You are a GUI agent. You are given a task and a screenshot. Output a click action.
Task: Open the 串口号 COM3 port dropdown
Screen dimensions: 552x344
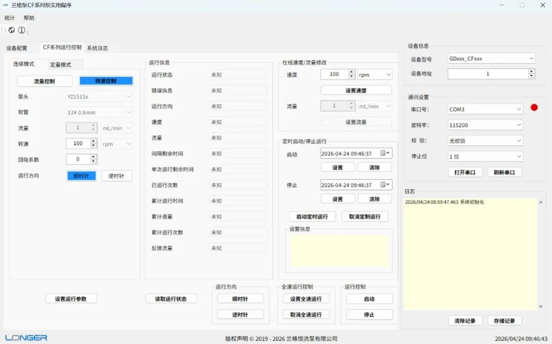(x=485, y=109)
